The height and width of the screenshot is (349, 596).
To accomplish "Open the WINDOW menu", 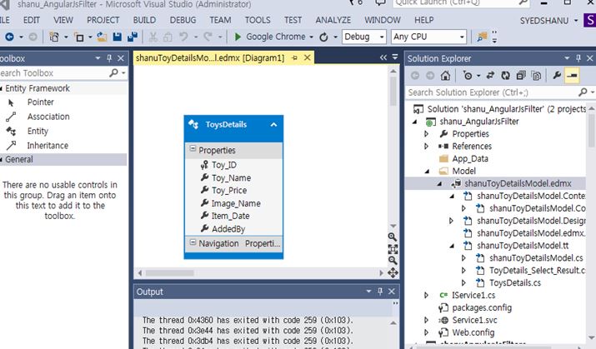I will (383, 20).
